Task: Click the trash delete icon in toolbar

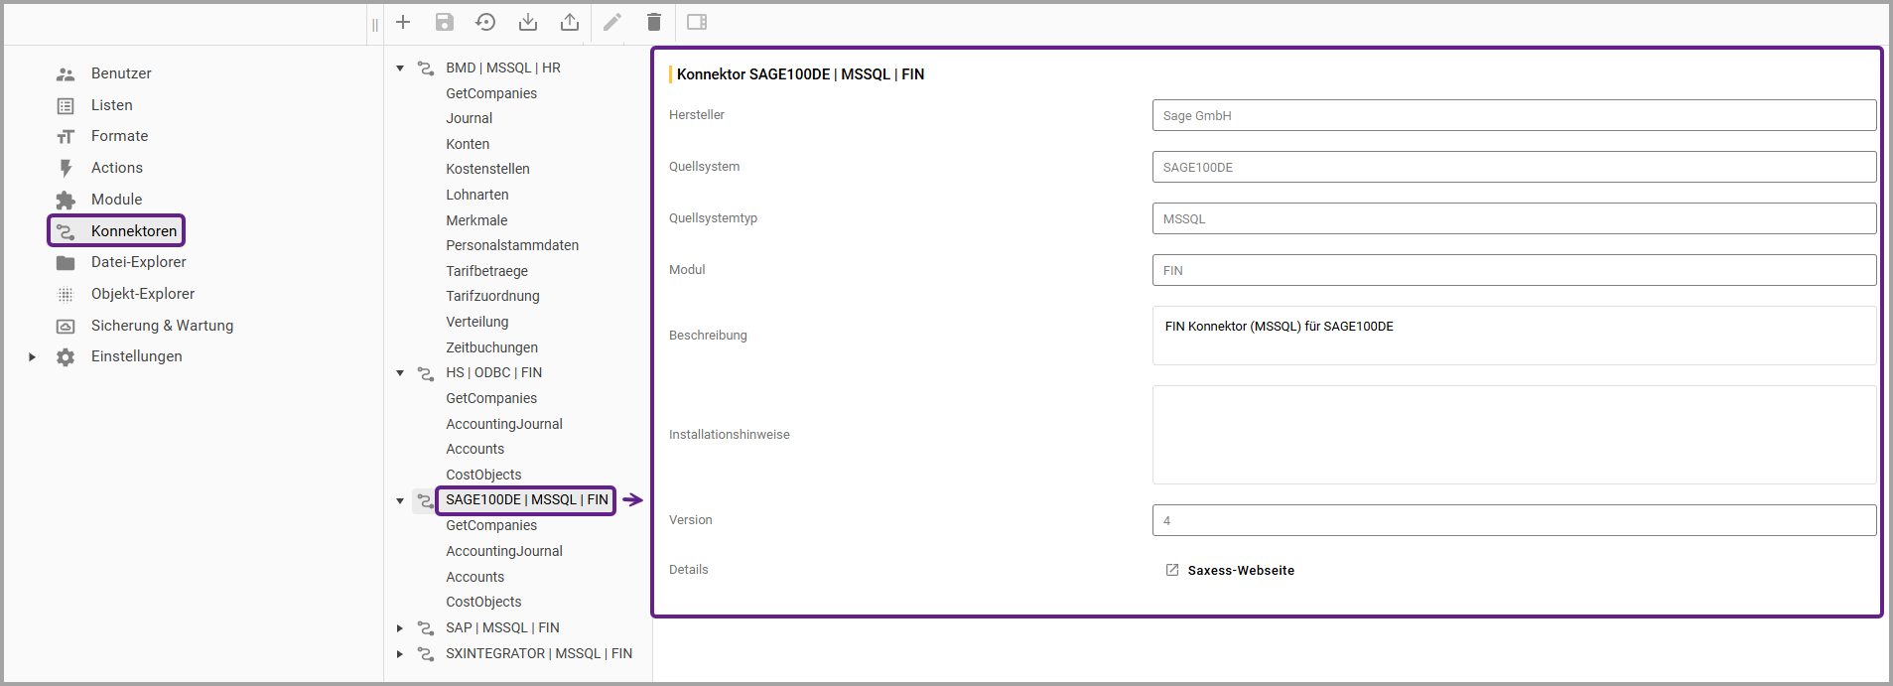Action: tap(654, 22)
